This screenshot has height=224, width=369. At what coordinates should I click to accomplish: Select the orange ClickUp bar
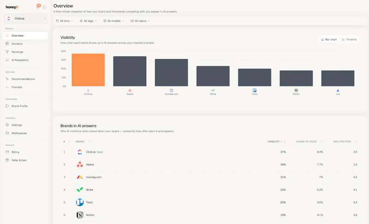[88, 70]
